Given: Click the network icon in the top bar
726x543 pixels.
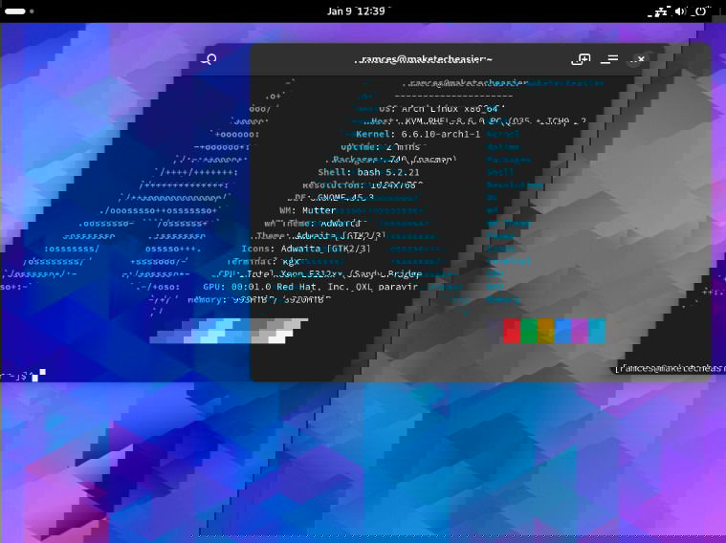Looking at the screenshot, I should coord(659,11).
